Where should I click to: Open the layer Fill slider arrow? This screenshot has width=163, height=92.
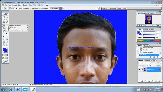(x=161, y=66)
